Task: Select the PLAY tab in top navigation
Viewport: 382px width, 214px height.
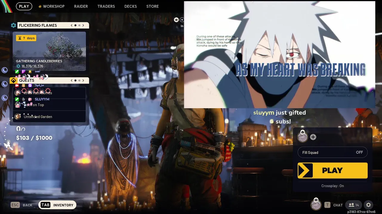Action: pyautogui.click(x=24, y=6)
